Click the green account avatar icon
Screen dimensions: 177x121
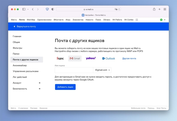tap(161, 20)
